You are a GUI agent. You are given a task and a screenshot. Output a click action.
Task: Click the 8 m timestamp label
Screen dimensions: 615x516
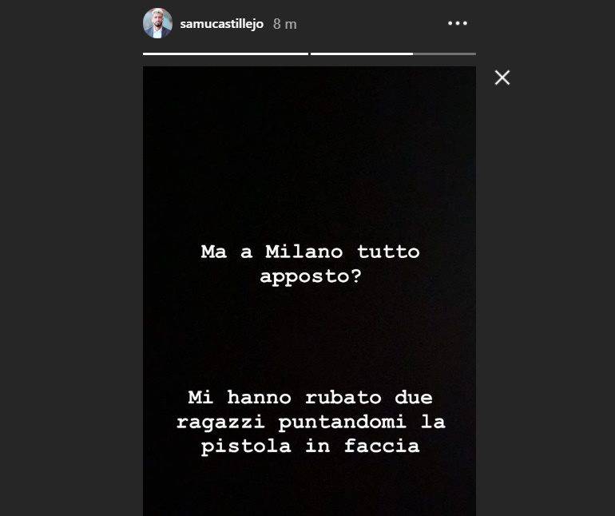click(285, 24)
